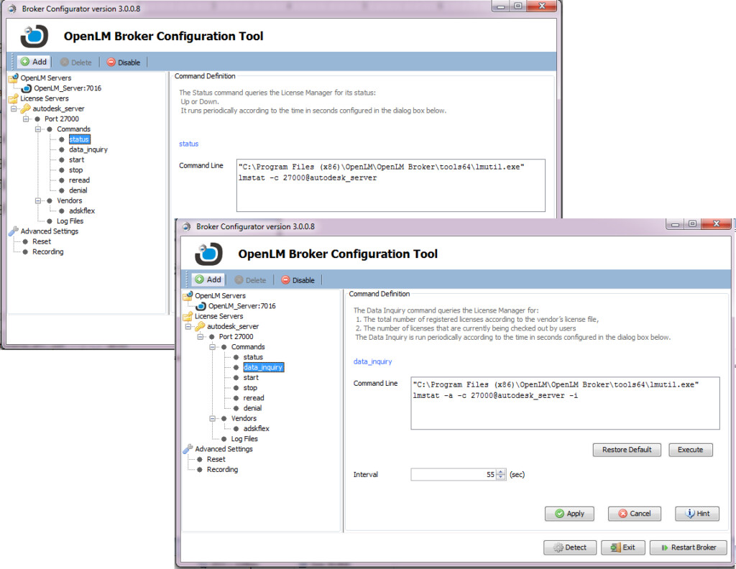The image size is (736, 569).
Task: Click the OpenLM logo in the back window header
Action: coord(34,36)
